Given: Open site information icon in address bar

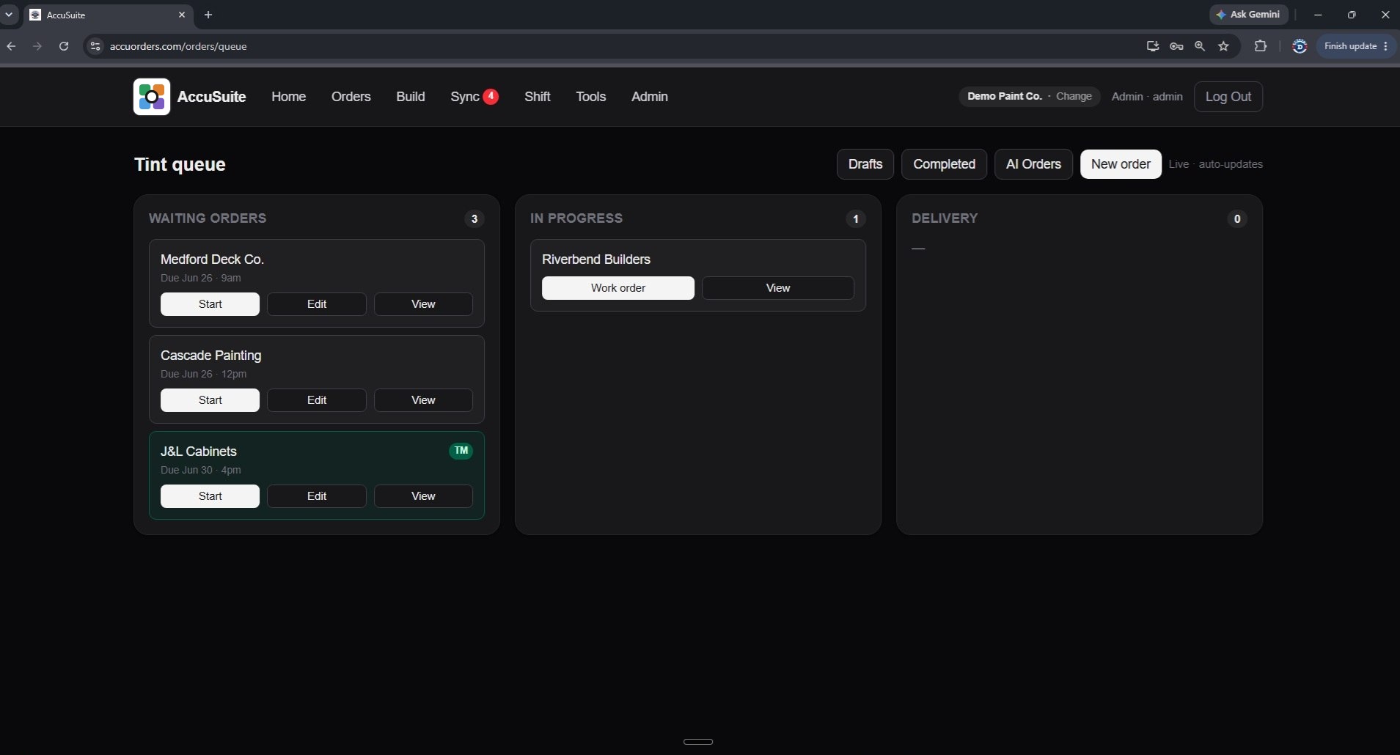Looking at the screenshot, I should 95,46.
